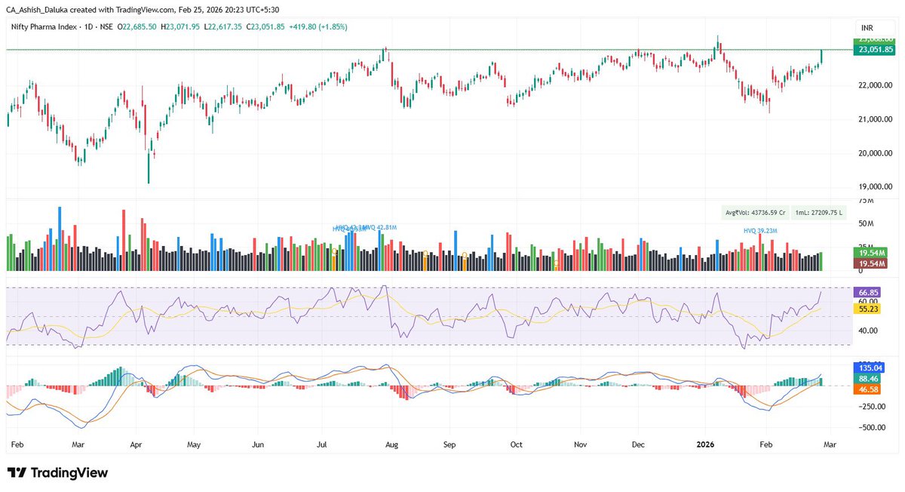Viewport: 905px width, 492px height.
Task: Click the HVQ 42.81M volume marker
Action: point(380,227)
